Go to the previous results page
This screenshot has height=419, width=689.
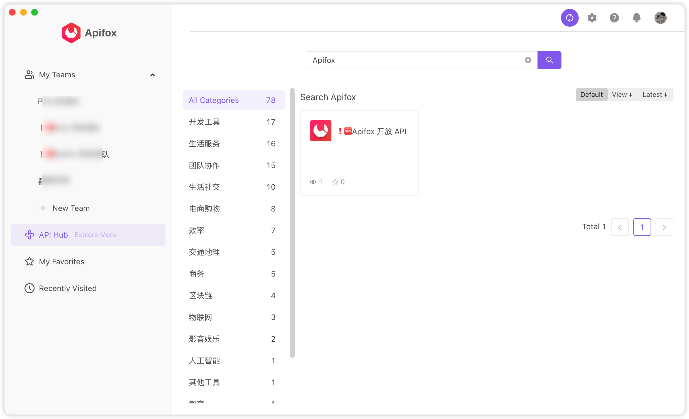[x=620, y=227]
